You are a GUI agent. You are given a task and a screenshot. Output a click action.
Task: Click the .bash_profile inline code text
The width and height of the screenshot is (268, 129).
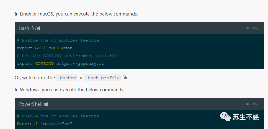click(102, 78)
